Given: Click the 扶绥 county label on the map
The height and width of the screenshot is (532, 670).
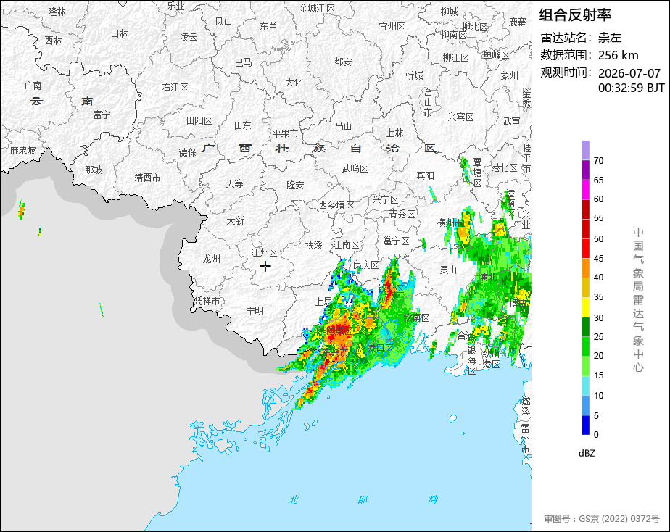Looking at the screenshot, I should [x=313, y=245].
